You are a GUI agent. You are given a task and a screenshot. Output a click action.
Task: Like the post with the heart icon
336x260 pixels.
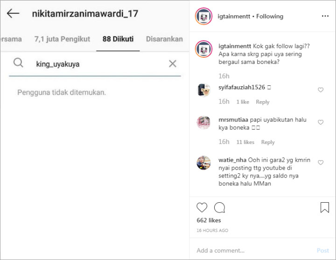click(202, 207)
